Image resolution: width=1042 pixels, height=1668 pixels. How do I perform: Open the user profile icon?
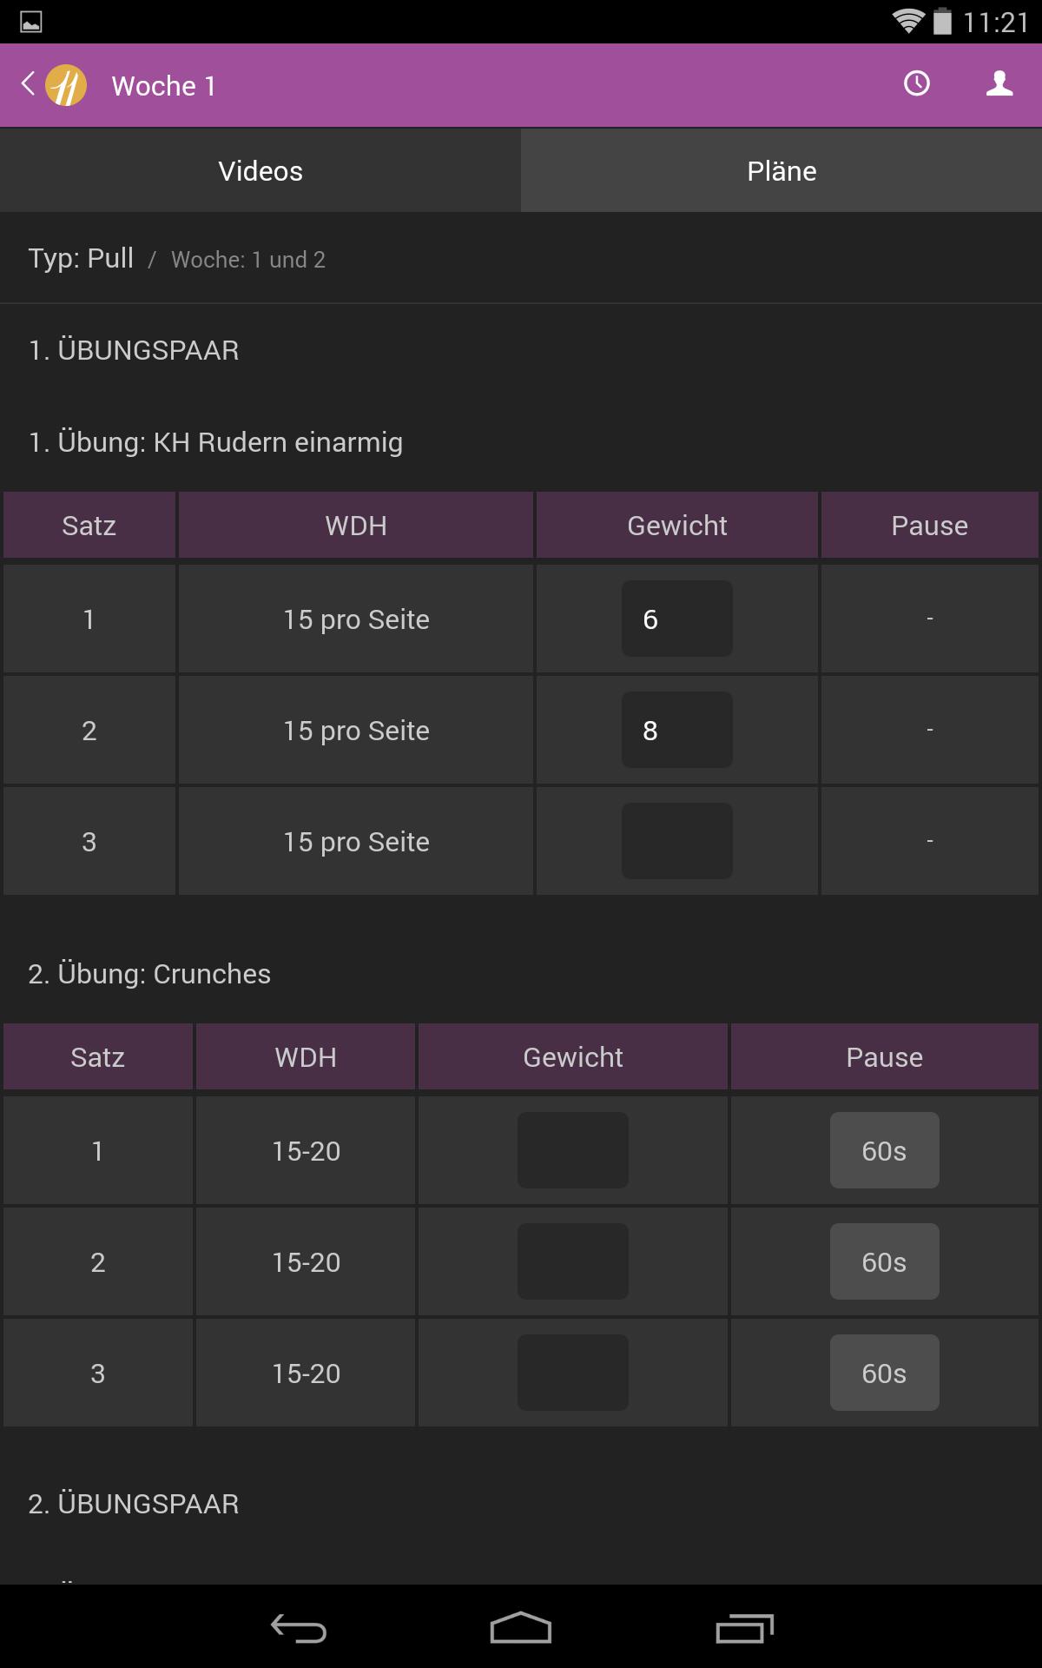tap(999, 84)
